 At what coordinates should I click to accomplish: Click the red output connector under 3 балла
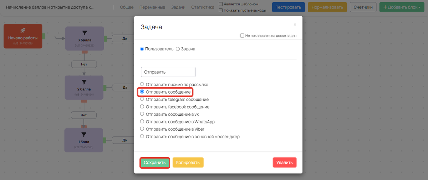[85, 52]
